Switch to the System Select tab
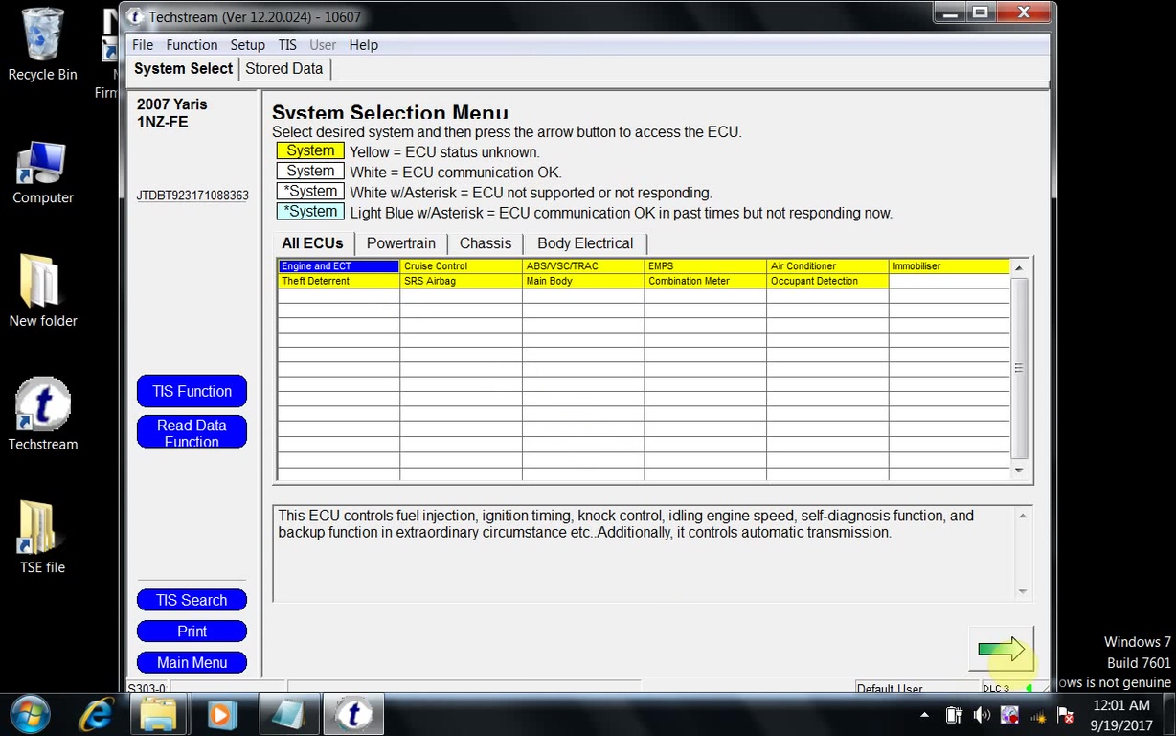This screenshot has height=736, width=1176. pos(183,68)
